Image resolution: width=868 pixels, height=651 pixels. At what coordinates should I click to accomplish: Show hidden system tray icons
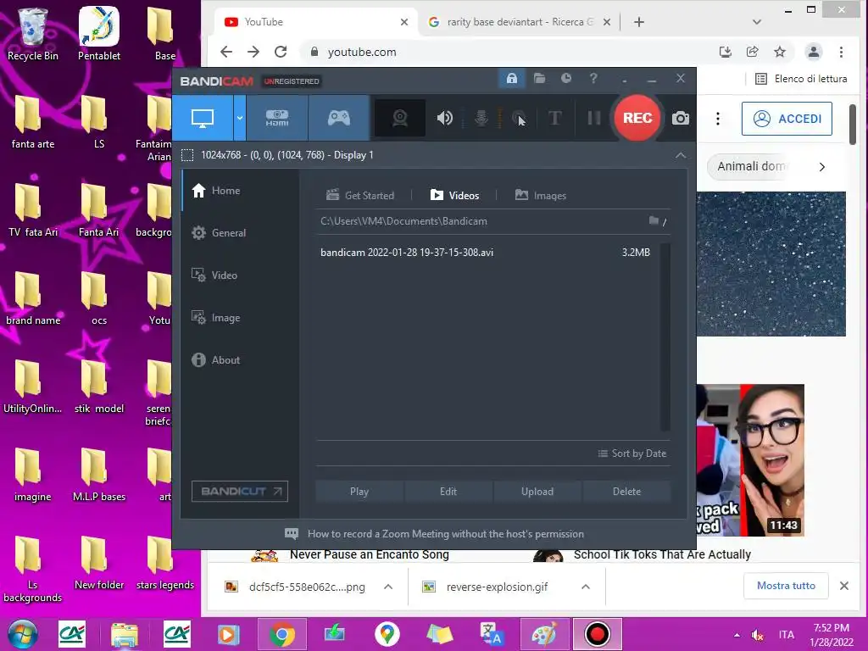click(737, 635)
